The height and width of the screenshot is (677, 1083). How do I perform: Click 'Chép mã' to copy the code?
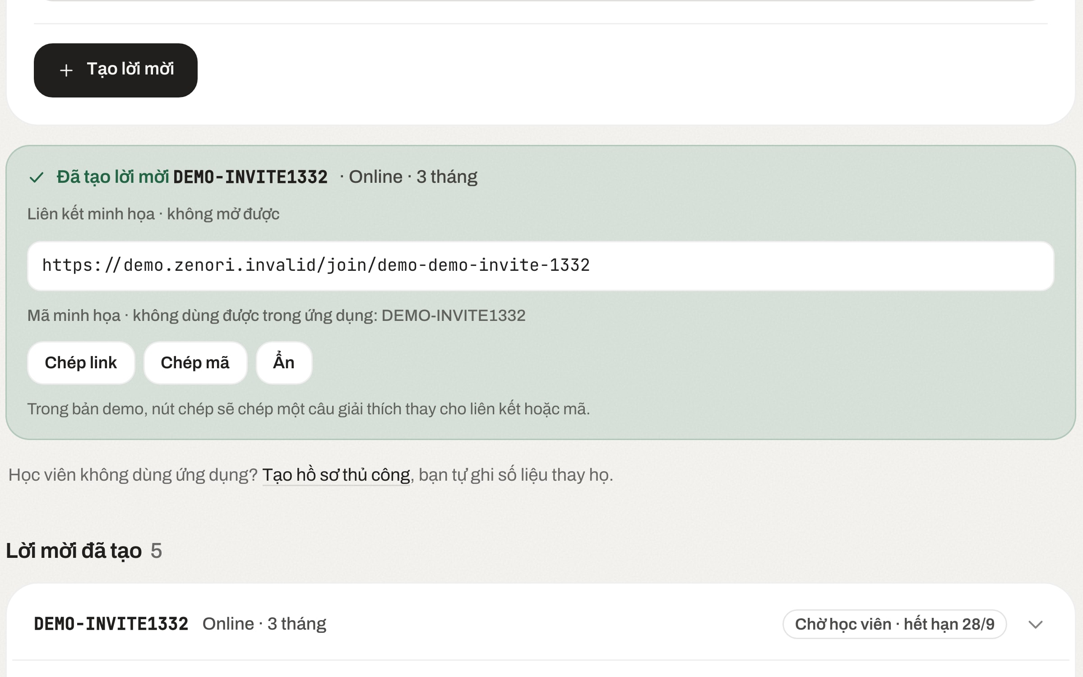[x=195, y=362]
